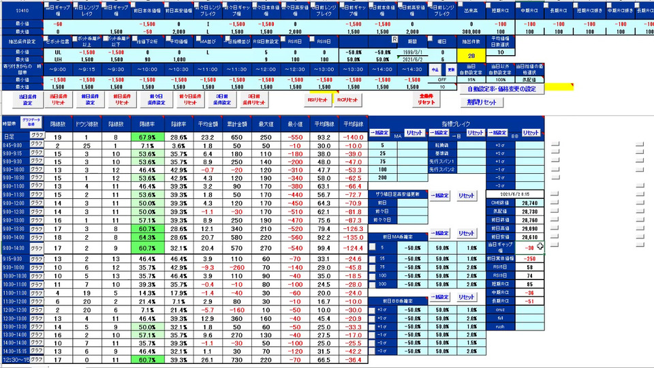Click the 累計金額 column header
This screenshot has width=654, height=368.
pyautogui.click(x=236, y=124)
